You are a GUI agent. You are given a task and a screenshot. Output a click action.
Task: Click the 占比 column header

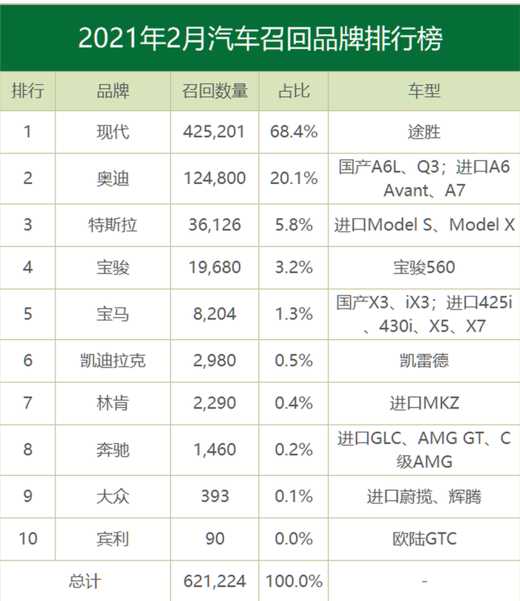pos(294,91)
